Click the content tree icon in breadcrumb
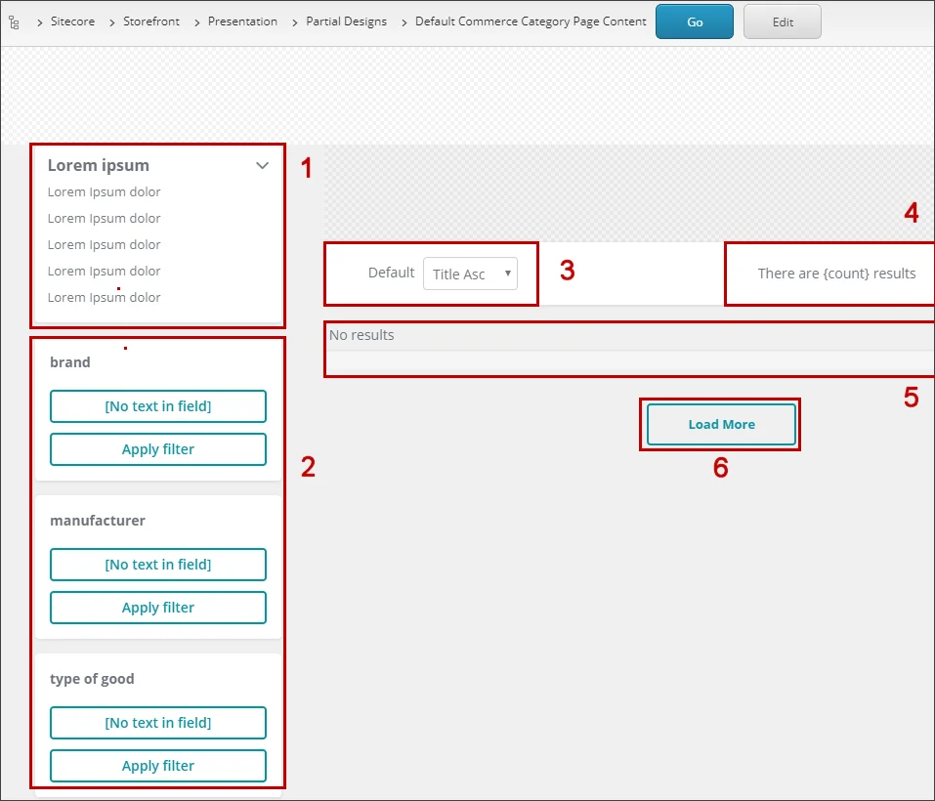This screenshot has width=935, height=801. (15, 22)
